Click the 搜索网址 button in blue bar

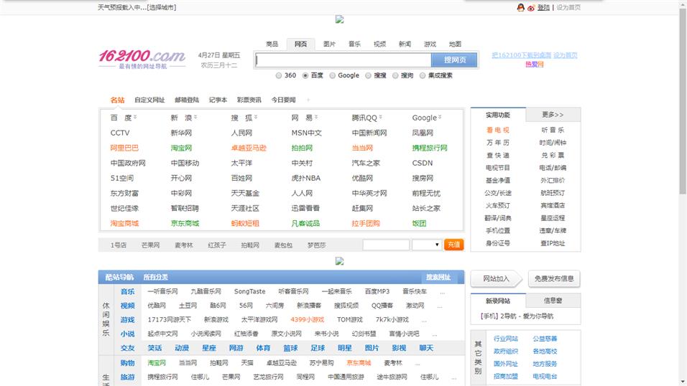tap(438, 277)
